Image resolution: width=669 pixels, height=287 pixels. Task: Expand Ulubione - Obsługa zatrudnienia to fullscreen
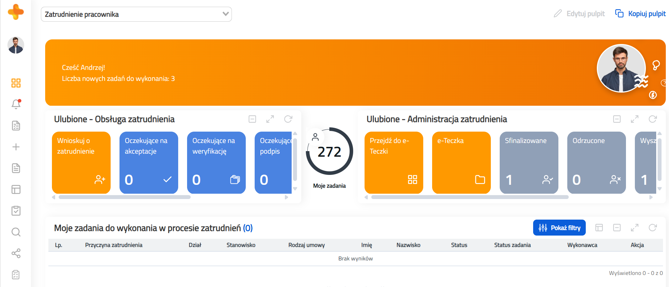point(270,119)
